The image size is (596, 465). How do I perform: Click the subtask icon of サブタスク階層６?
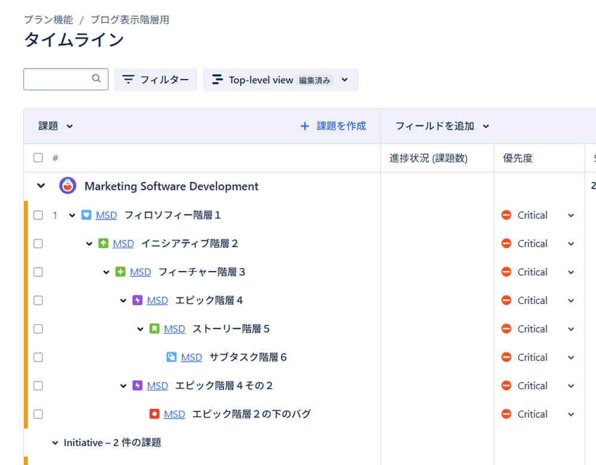pyautogui.click(x=172, y=357)
